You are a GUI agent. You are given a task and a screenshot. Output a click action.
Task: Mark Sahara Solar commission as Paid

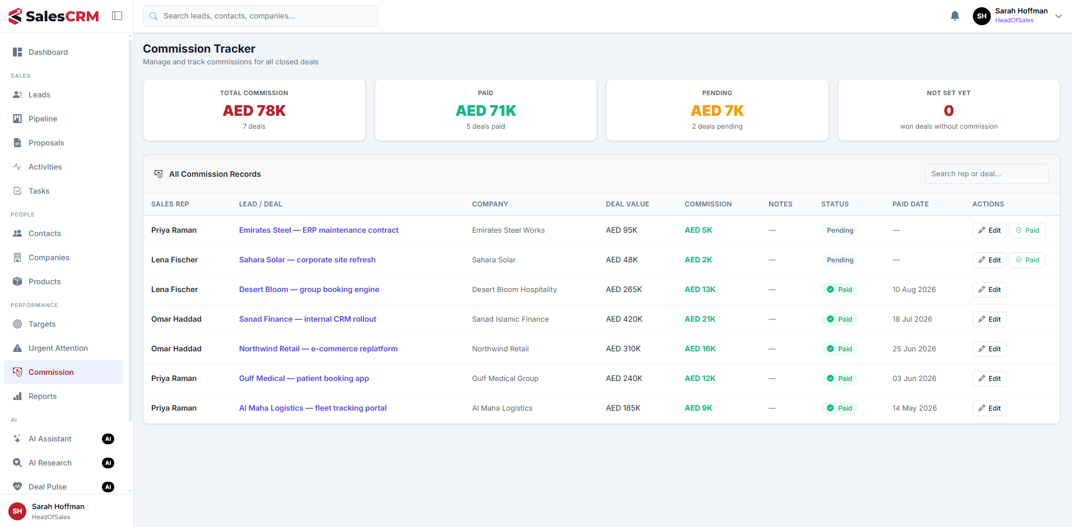[x=1027, y=260]
